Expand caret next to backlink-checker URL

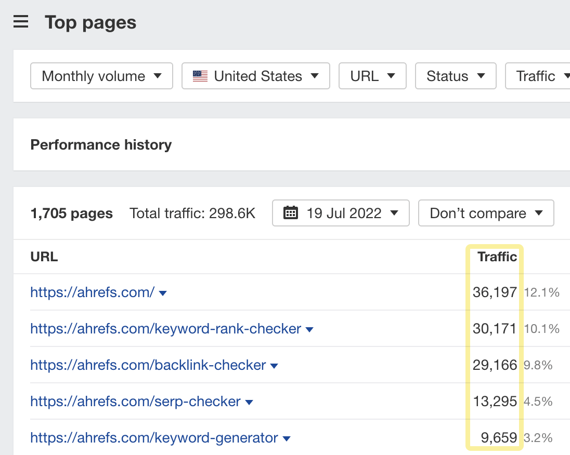274,366
